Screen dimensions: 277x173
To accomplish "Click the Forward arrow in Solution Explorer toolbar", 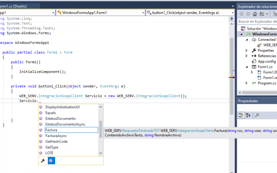I will pyautogui.click(x=248, y=14).
